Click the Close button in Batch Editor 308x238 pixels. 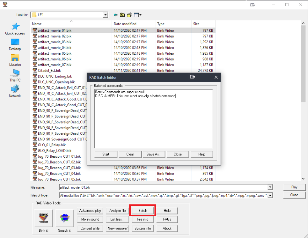click(178, 154)
